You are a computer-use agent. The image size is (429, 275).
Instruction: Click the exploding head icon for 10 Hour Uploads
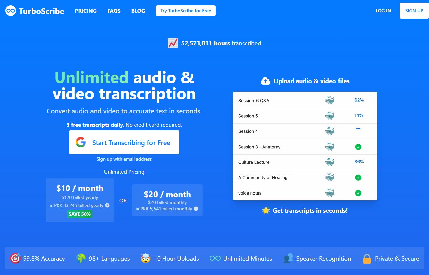[x=146, y=258]
